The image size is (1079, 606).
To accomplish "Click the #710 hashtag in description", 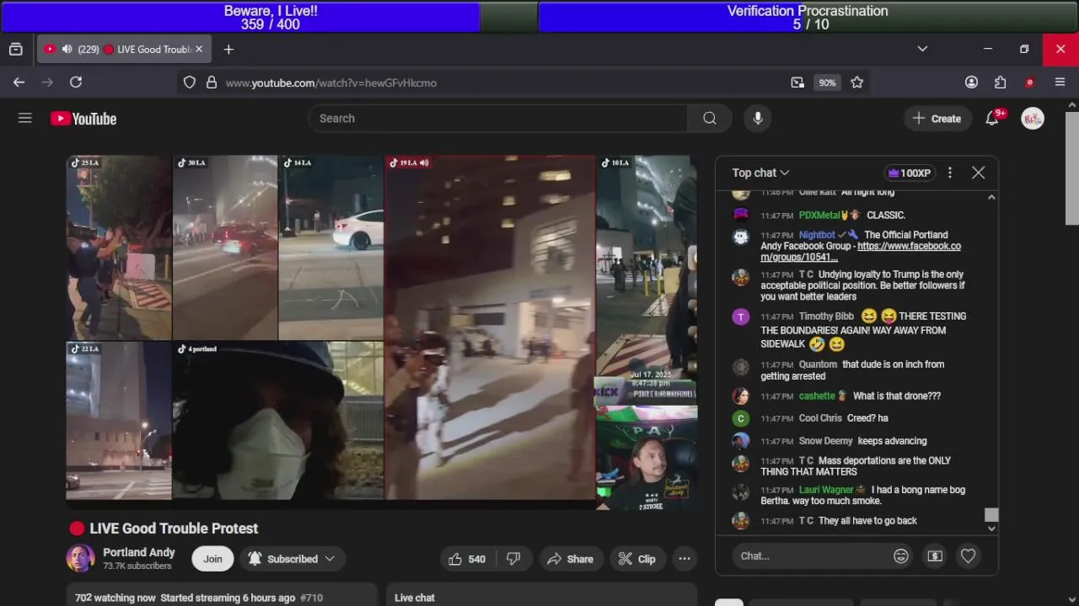I will (312, 598).
